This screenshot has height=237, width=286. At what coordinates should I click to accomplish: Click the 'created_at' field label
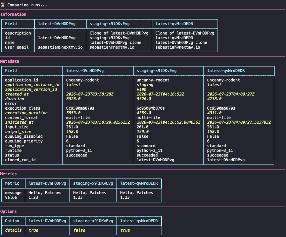[x=17, y=94]
